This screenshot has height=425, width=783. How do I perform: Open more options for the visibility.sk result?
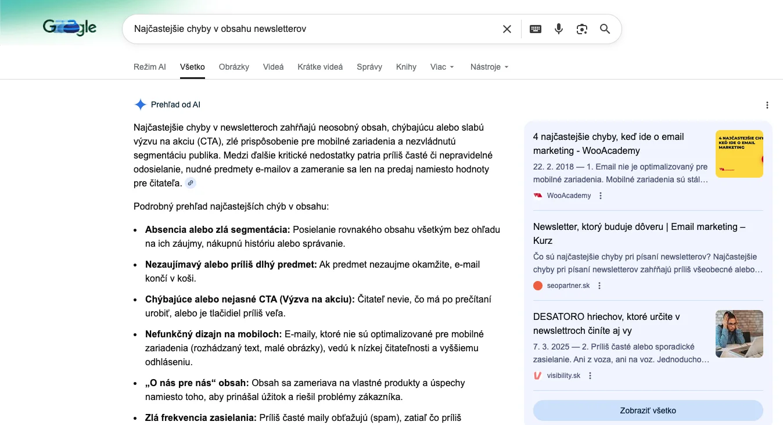point(590,376)
